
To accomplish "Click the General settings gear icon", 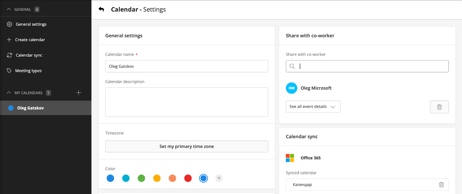I will 10,24.
